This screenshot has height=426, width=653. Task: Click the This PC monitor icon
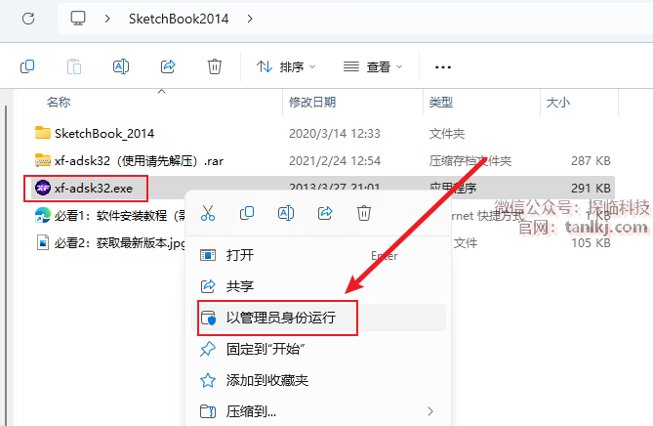pos(78,19)
